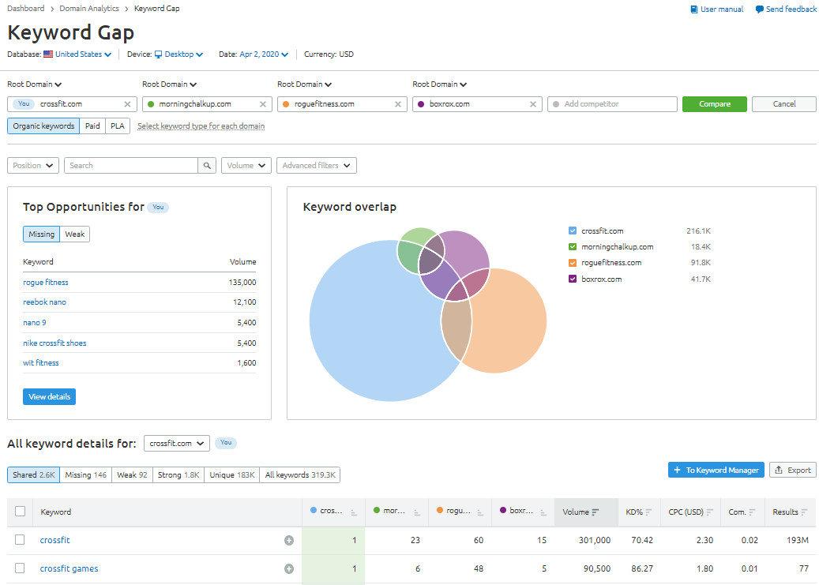Viewport: 819px width, 585px height.
Task: Click plus icon beside crossfit keyword
Action: click(x=289, y=541)
